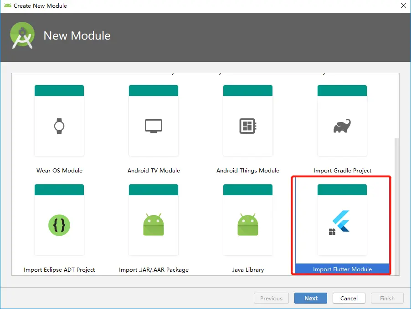
Task: Click the 'Import .JAR/.AAR Package' label
Action: point(154,270)
